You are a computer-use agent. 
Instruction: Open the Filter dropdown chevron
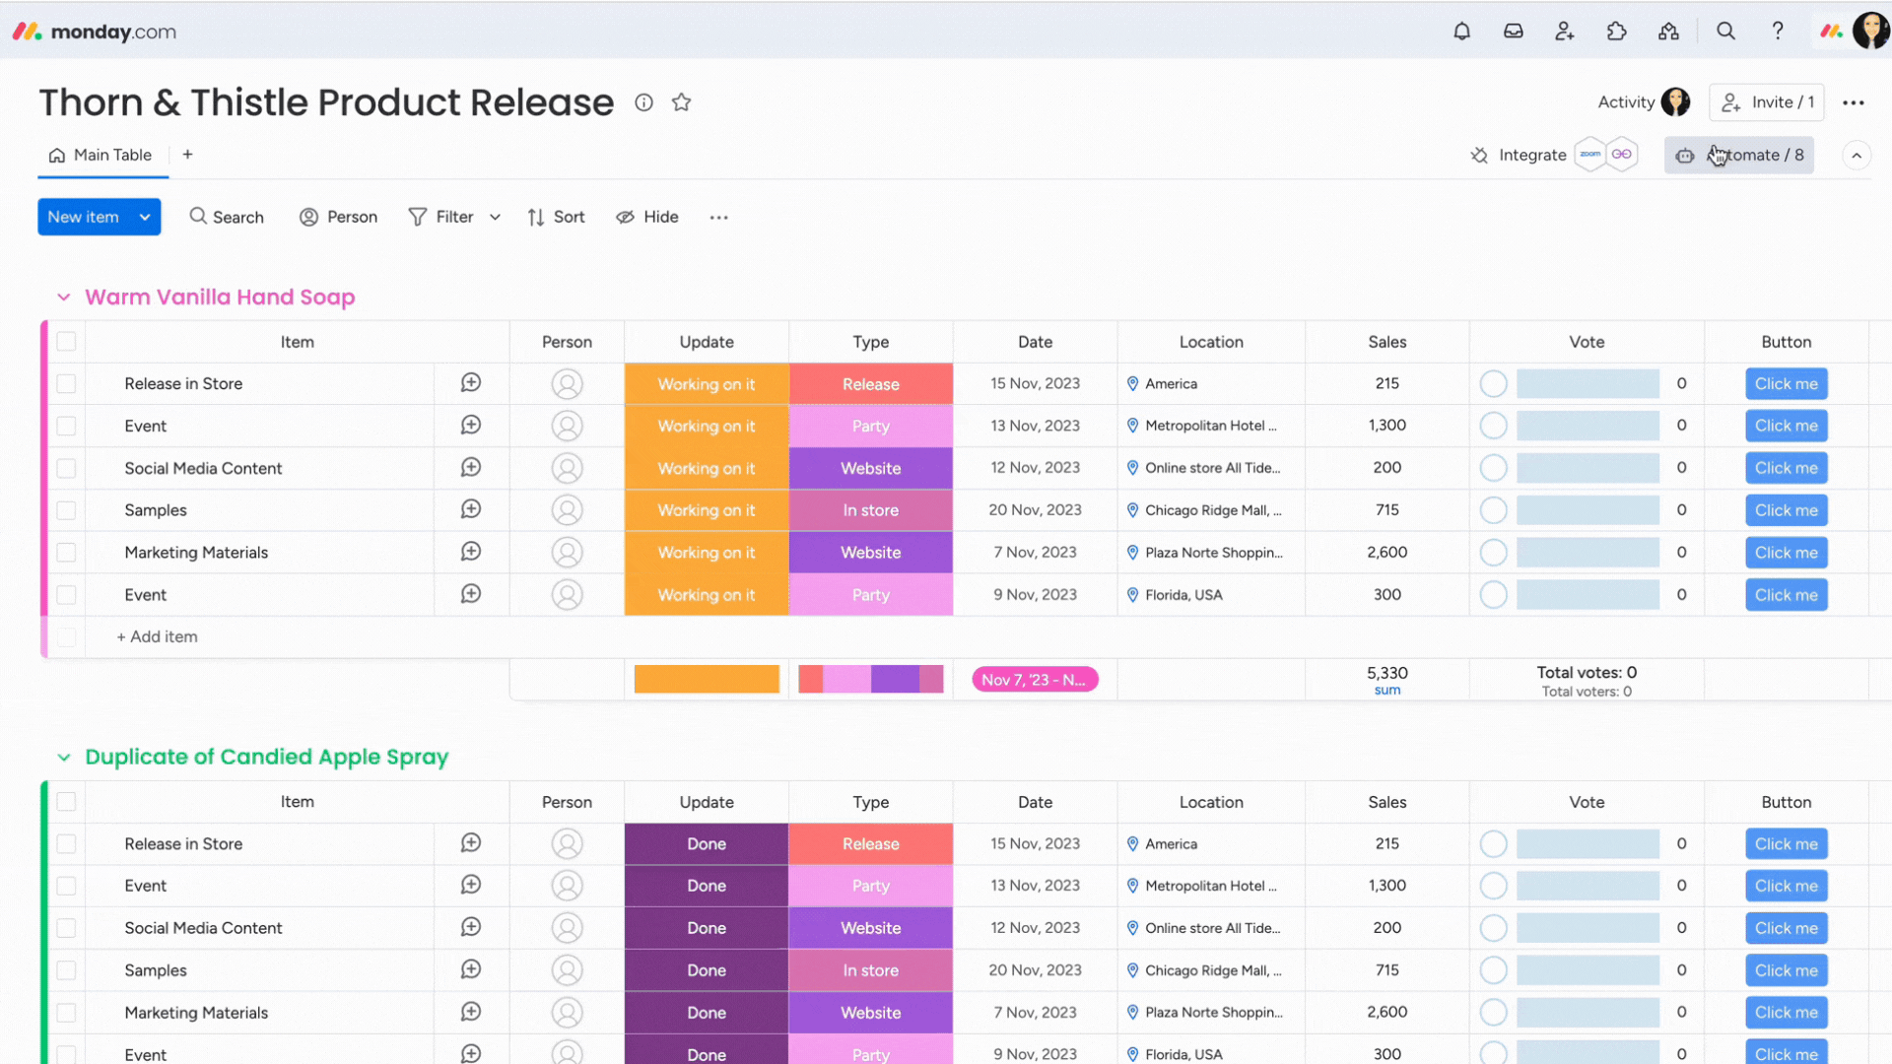pos(495,217)
